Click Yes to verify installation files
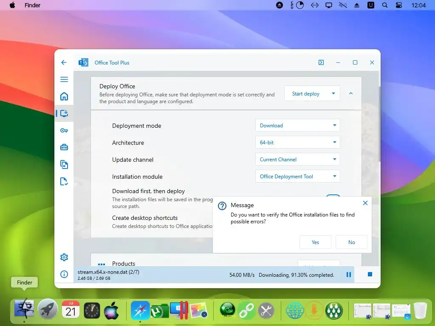 [x=315, y=242]
